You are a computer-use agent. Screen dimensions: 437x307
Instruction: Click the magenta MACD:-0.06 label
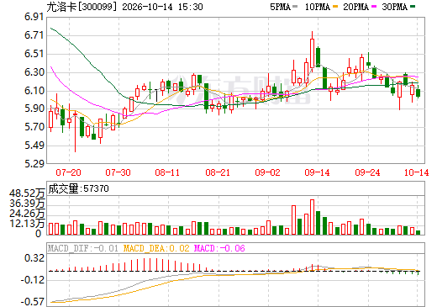tap(219, 248)
